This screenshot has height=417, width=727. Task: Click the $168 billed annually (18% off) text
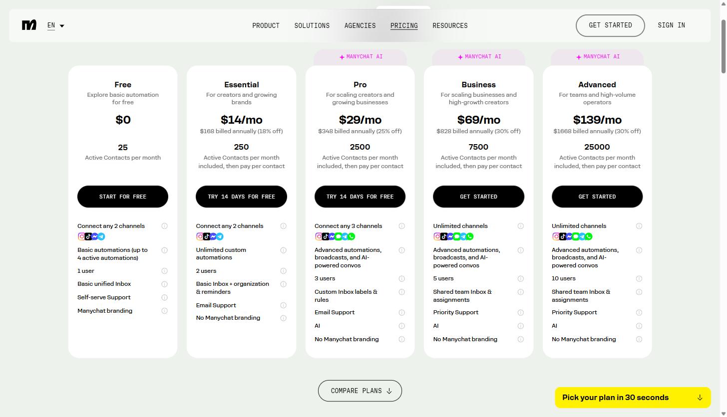(x=241, y=131)
